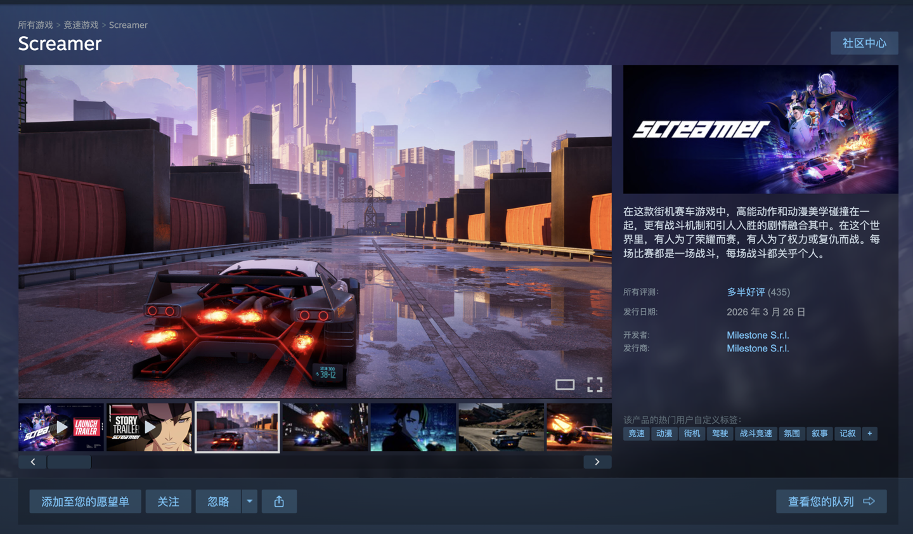This screenshot has width=913, height=534.
Task: Toggle theater mode for the media viewer
Action: click(x=565, y=385)
